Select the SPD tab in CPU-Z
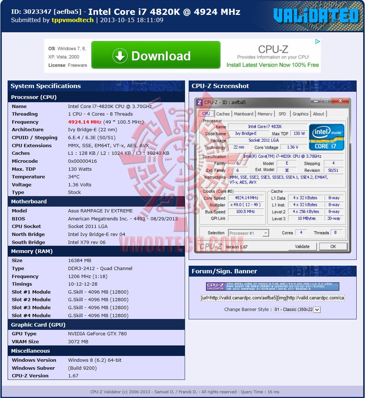 282,114
